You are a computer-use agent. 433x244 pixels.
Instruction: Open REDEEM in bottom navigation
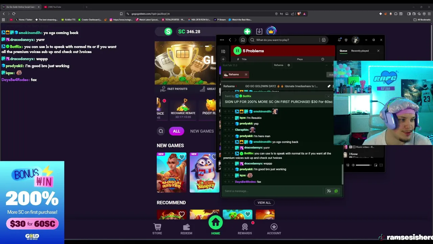tap(186, 229)
